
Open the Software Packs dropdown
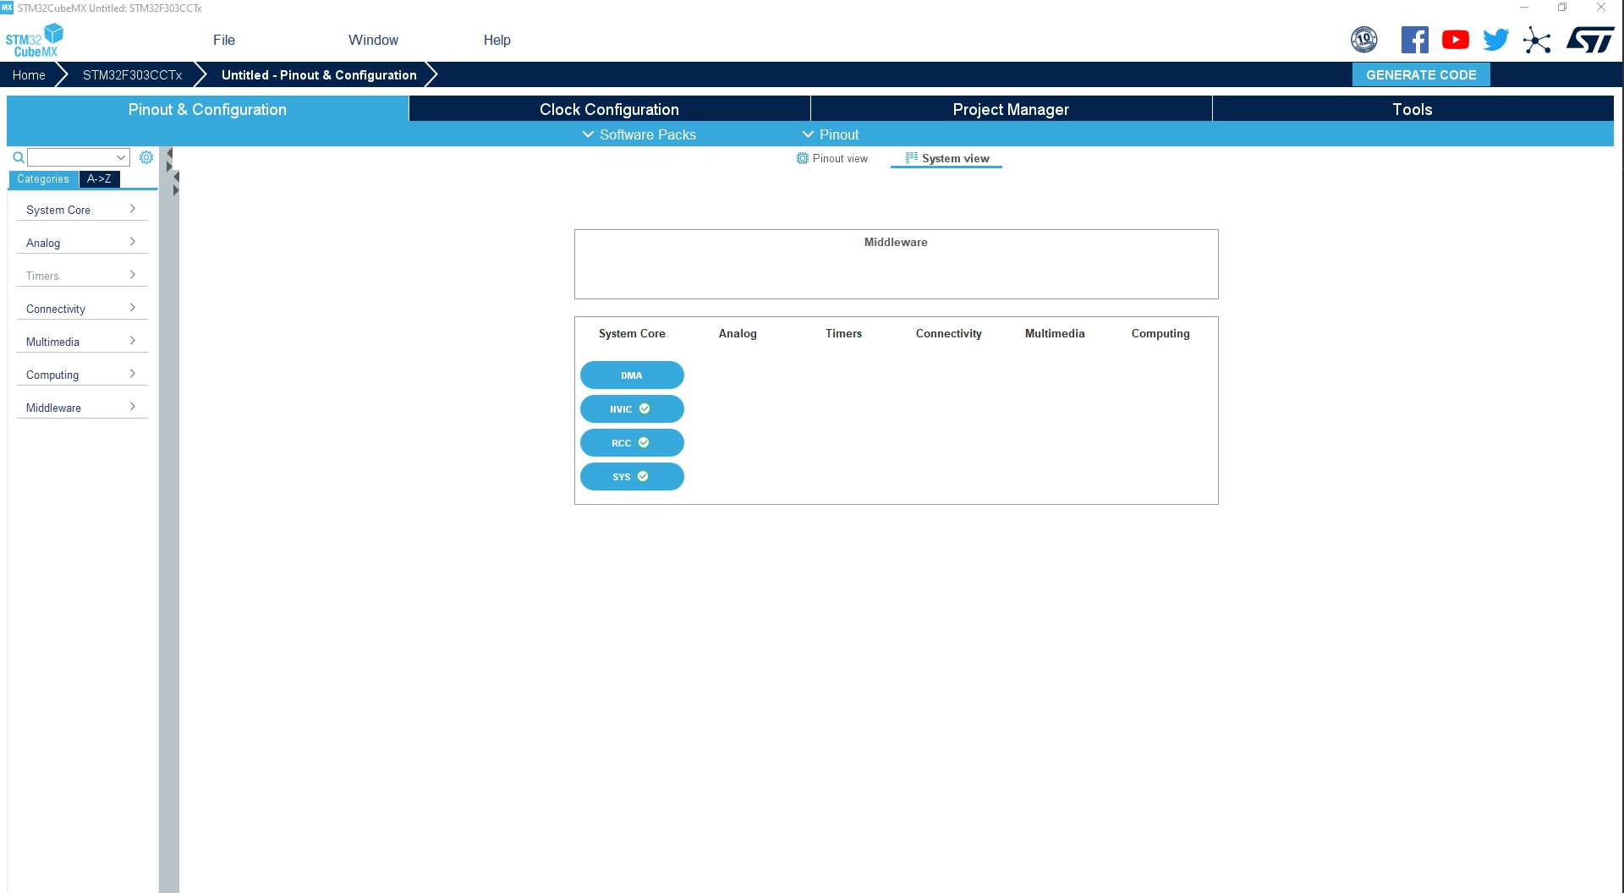point(639,134)
